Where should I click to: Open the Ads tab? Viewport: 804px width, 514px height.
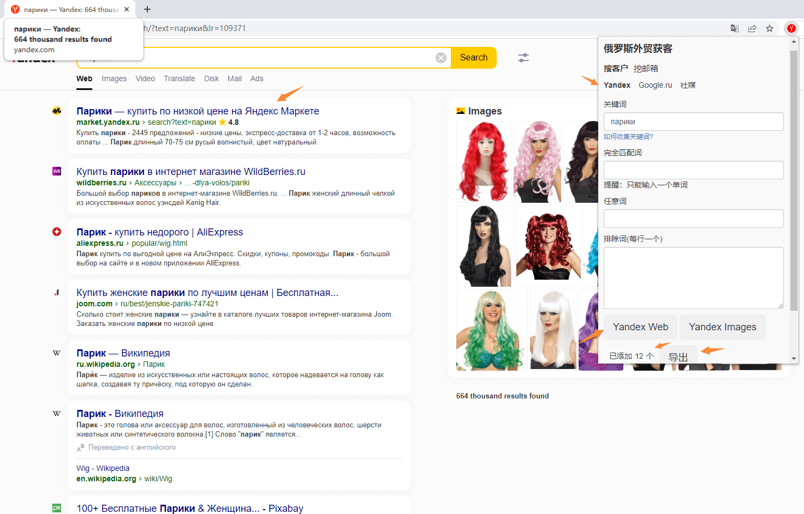[257, 78]
